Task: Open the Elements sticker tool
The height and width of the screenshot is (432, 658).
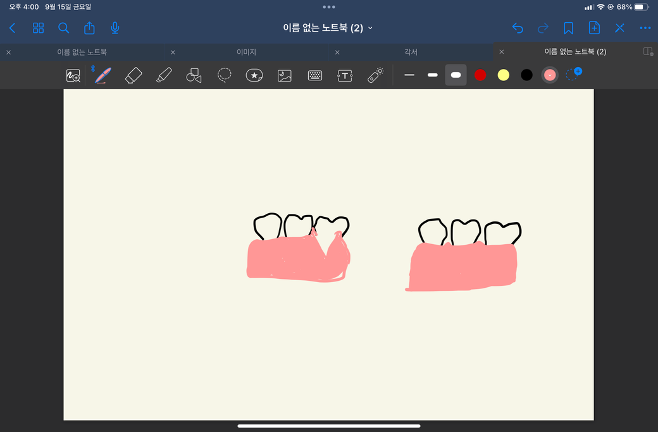Action: coord(254,75)
